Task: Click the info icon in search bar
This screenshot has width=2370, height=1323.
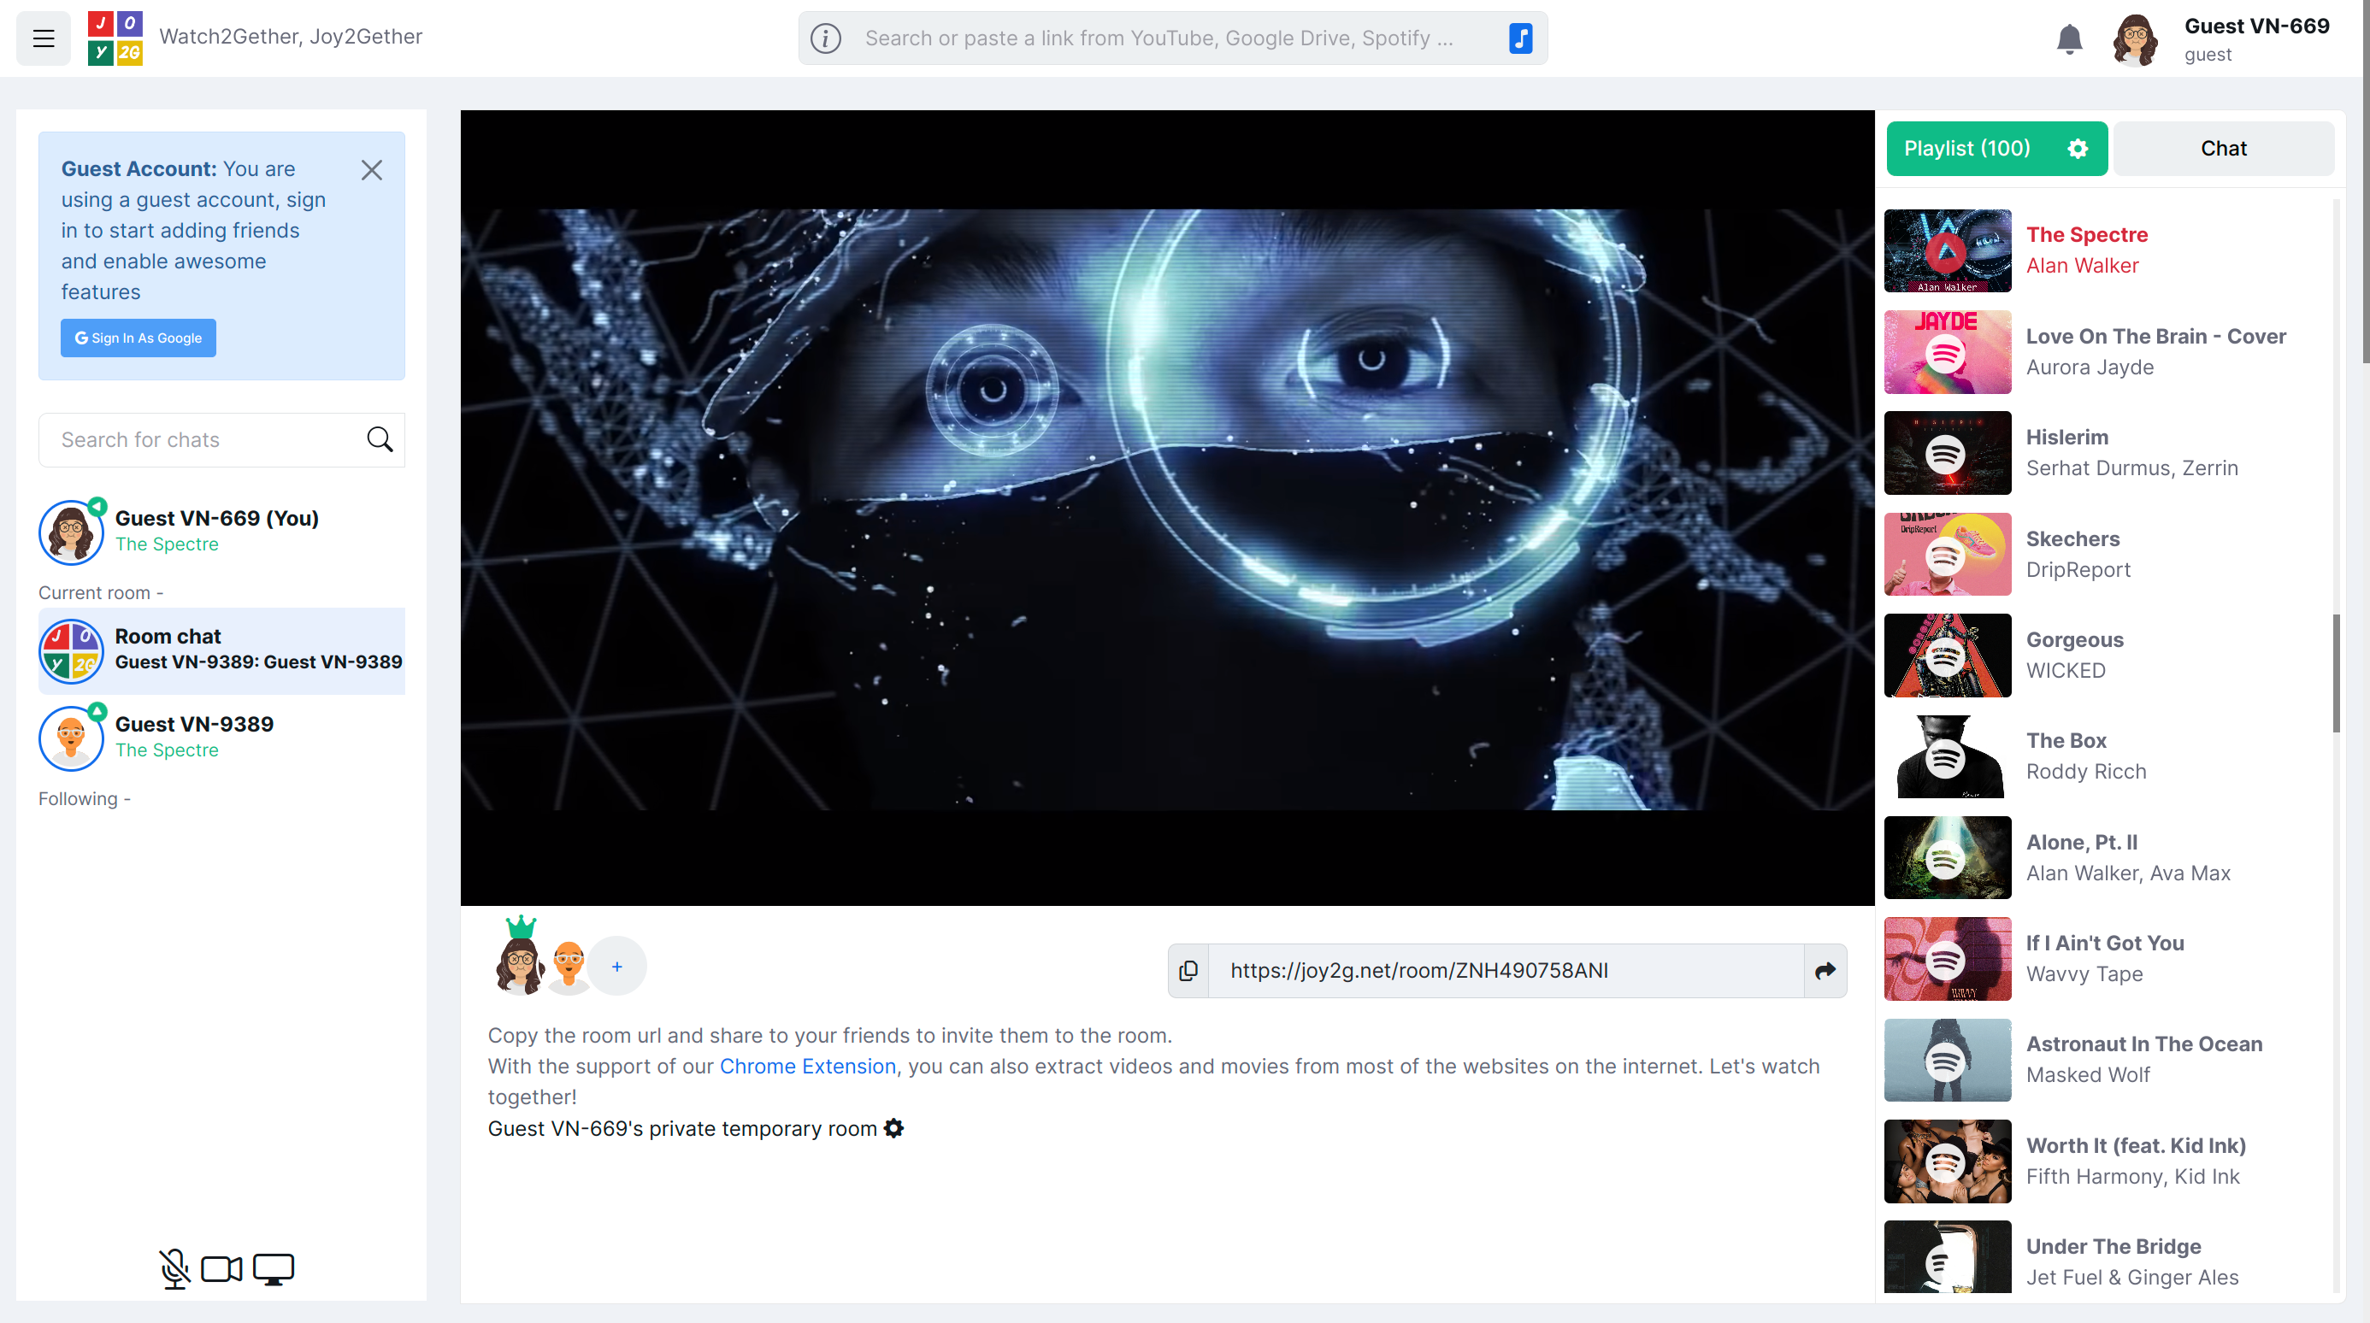Action: tap(825, 38)
